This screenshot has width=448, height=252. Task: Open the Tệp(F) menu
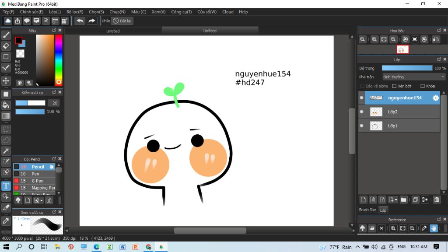click(9, 12)
